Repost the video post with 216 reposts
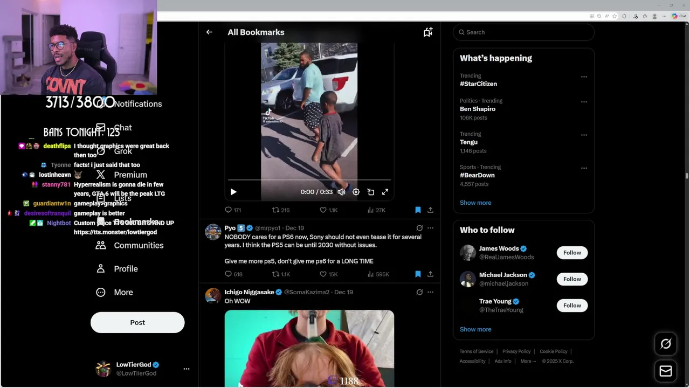Image resolution: width=690 pixels, height=388 pixels. (281, 210)
